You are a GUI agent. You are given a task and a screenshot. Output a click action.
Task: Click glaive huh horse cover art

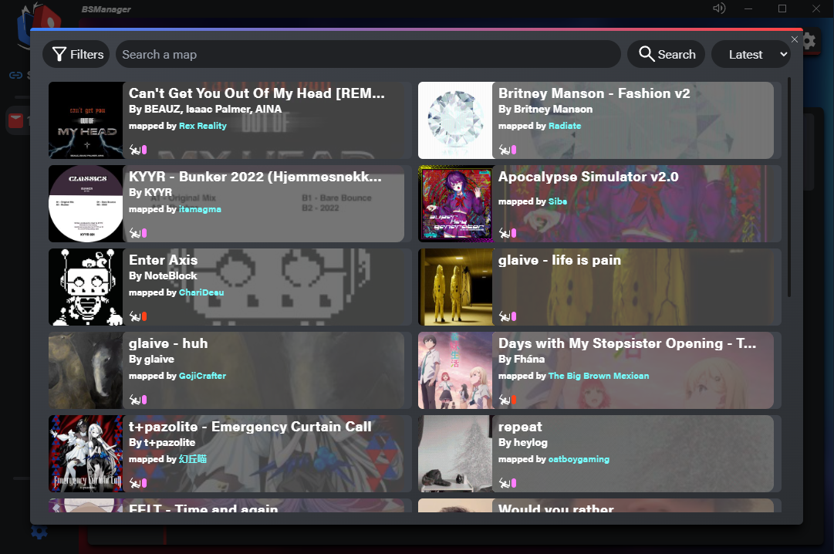point(86,370)
